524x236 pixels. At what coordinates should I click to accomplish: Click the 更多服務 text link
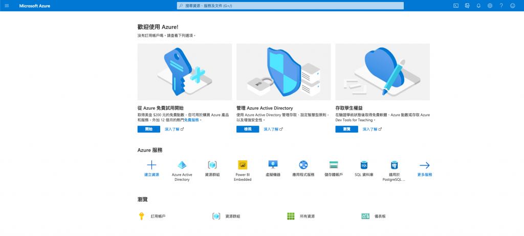[425, 175]
